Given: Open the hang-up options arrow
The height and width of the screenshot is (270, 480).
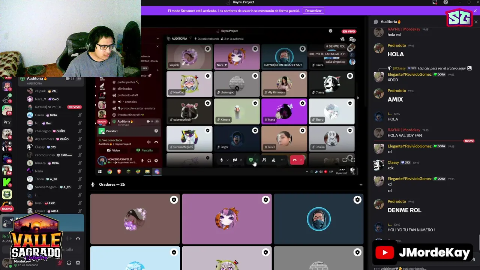Looking at the screenshot, I should (x=301, y=160).
